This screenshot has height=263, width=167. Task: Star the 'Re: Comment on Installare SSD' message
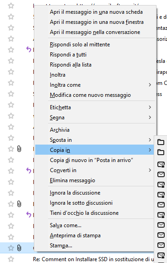click(11, 259)
